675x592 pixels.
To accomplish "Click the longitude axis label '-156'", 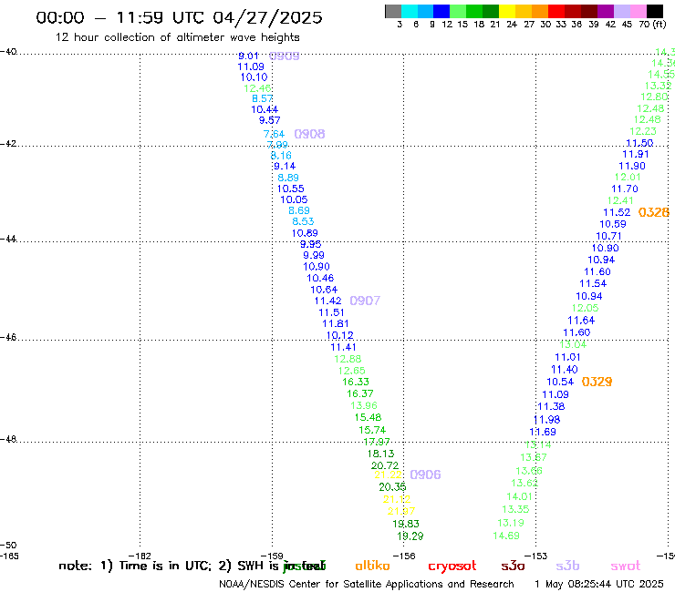I will 403,556.
